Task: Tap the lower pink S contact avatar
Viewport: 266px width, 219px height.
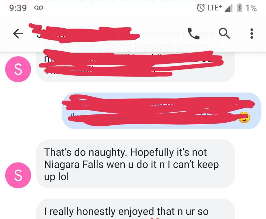Action: [x=18, y=175]
